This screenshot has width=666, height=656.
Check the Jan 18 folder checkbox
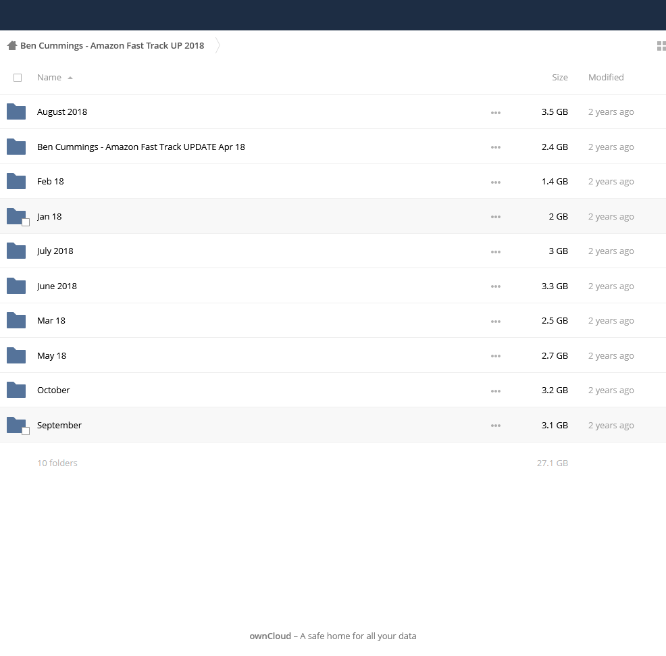[x=26, y=222]
